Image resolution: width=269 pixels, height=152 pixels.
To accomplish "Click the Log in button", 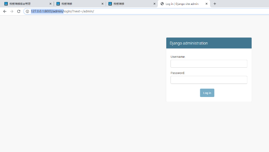I will [207, 93].
